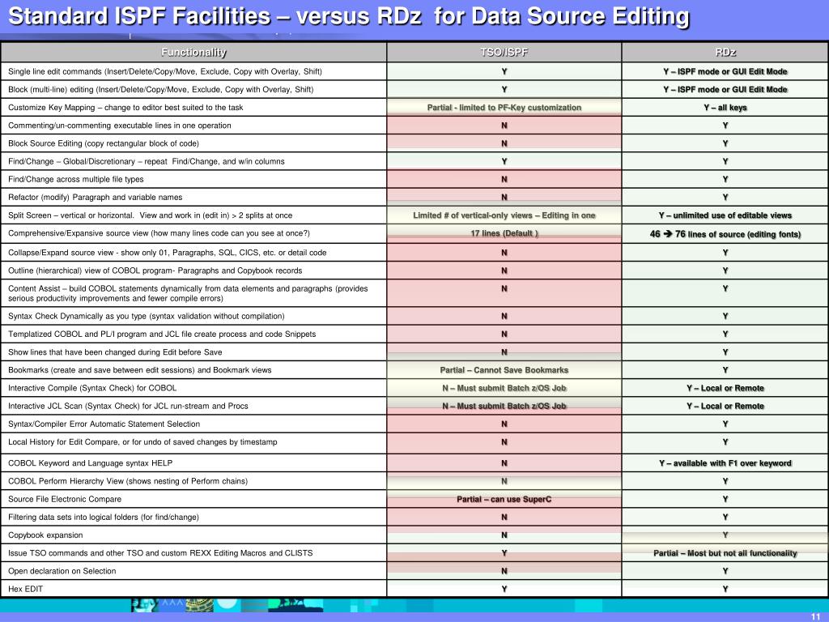Select RDz 'Y' in the Hex EDIT row
829x622 pixels.
point(725,590)
